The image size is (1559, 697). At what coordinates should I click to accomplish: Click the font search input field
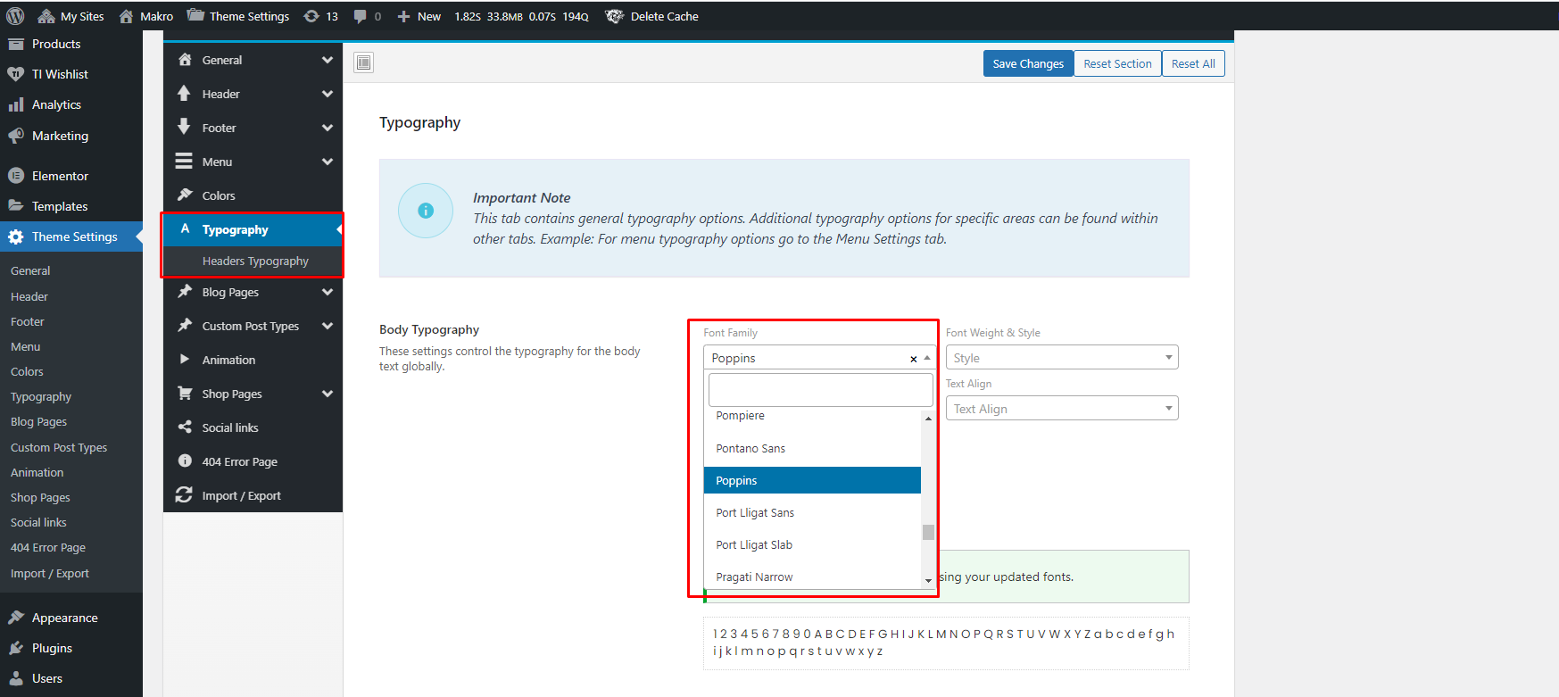click(x=820, y=390)
